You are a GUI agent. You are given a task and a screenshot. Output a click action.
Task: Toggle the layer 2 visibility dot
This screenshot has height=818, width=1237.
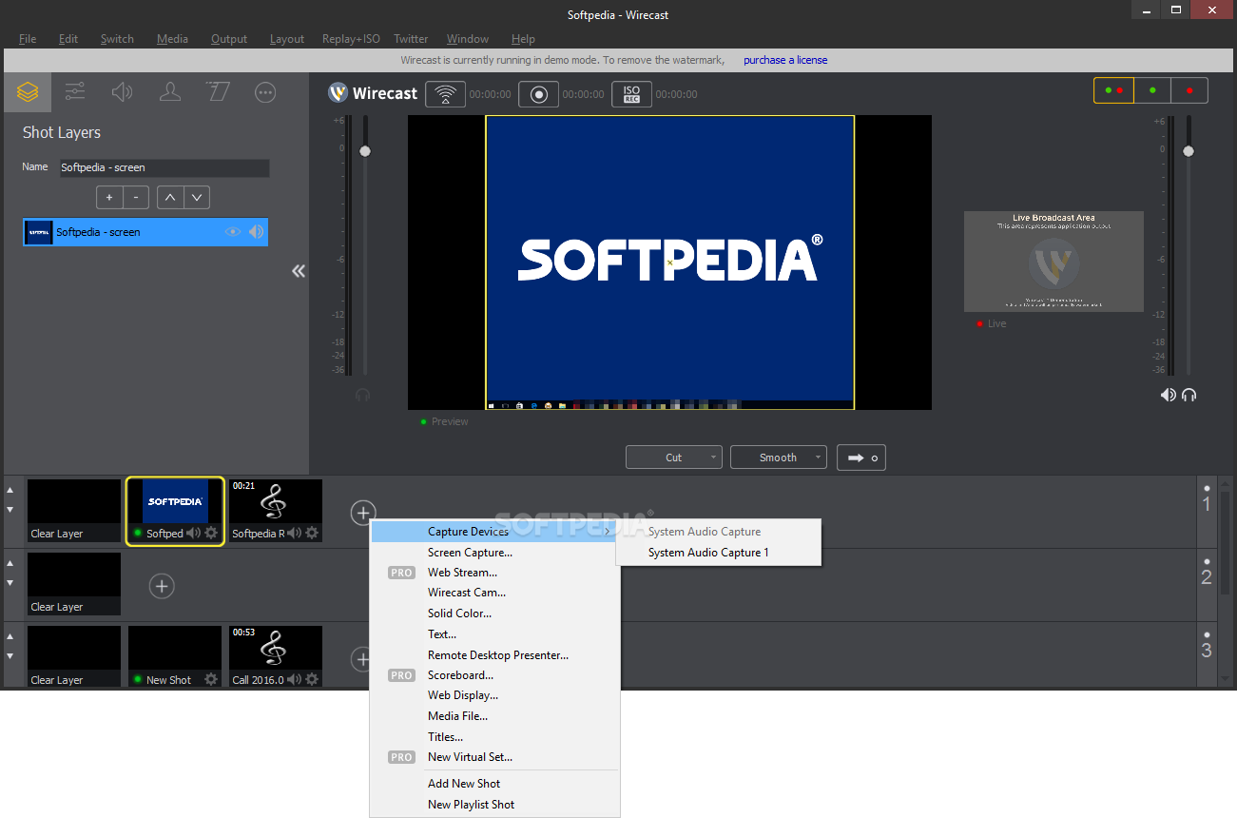1207,560
